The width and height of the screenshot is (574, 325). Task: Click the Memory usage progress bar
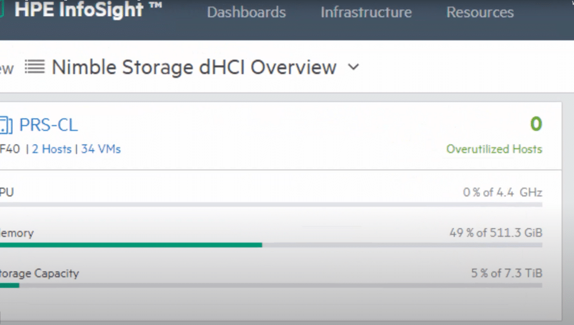271,245
